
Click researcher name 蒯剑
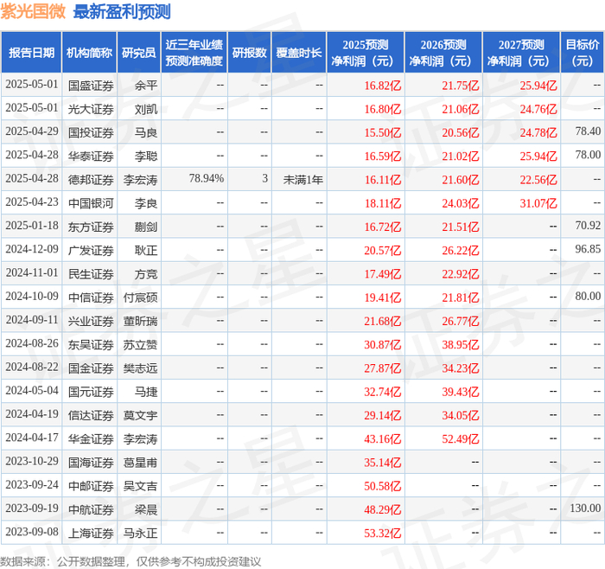[146, 227]
